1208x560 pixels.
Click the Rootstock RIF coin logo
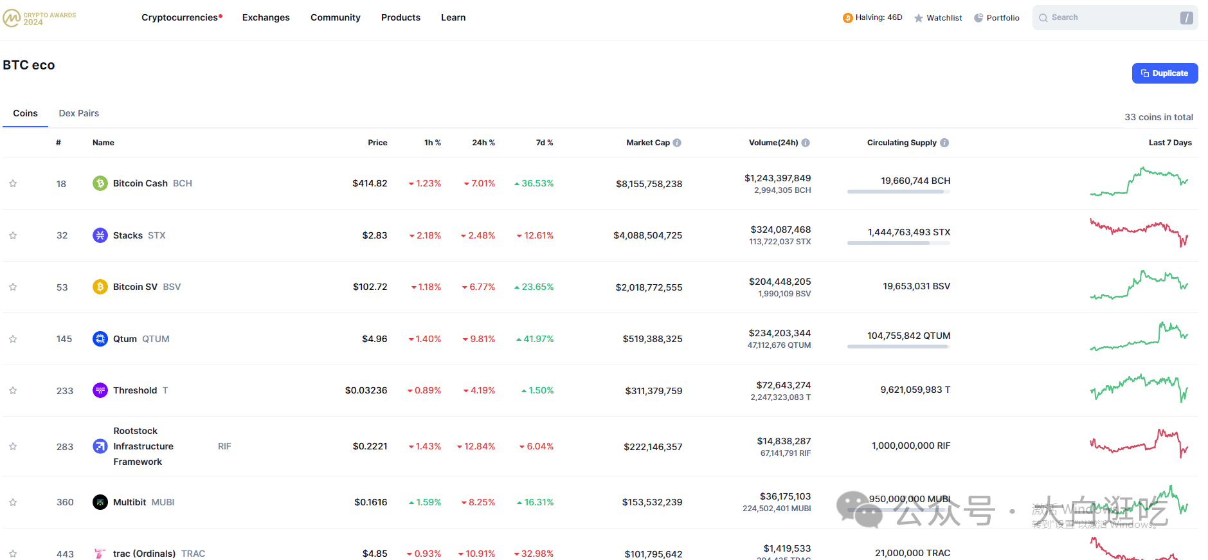[x=100, y=446]
